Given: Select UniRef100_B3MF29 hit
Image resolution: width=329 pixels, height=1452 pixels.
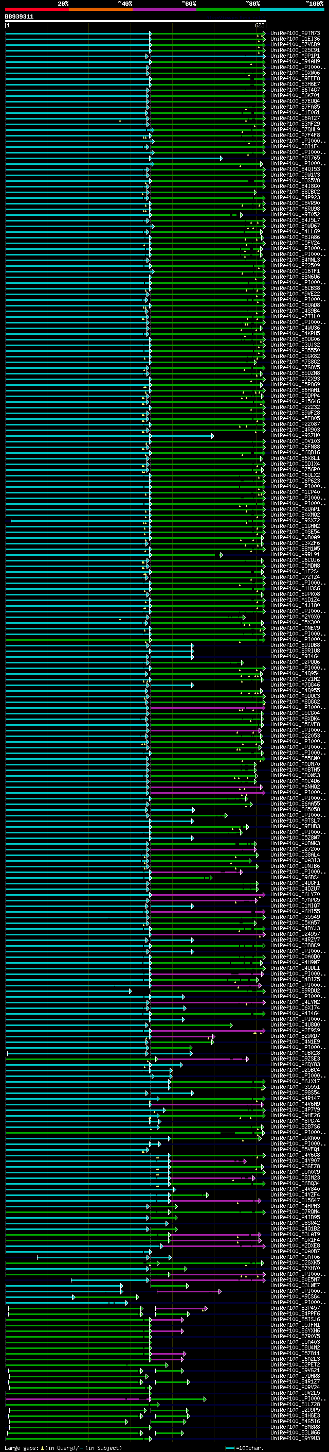Looking at the screenshot, I should pos(295,124).
